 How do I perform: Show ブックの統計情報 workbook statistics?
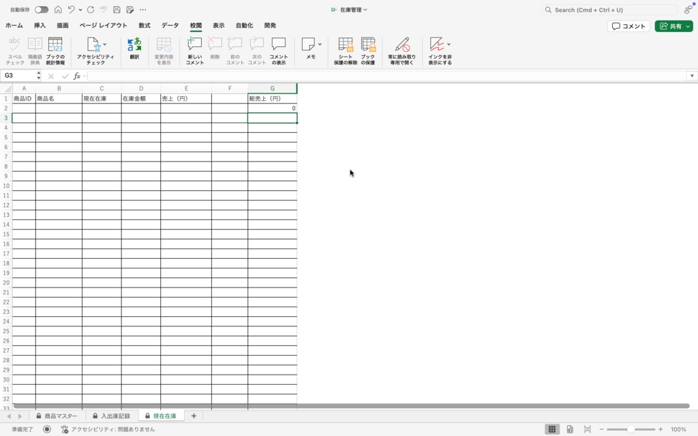pos(55,50)
